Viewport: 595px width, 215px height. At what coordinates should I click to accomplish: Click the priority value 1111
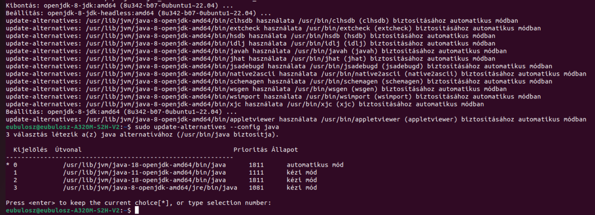pos(256,172)
